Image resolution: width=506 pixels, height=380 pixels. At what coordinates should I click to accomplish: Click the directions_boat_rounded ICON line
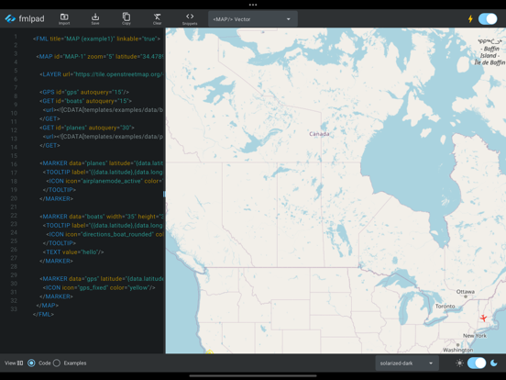coord(104,234)
